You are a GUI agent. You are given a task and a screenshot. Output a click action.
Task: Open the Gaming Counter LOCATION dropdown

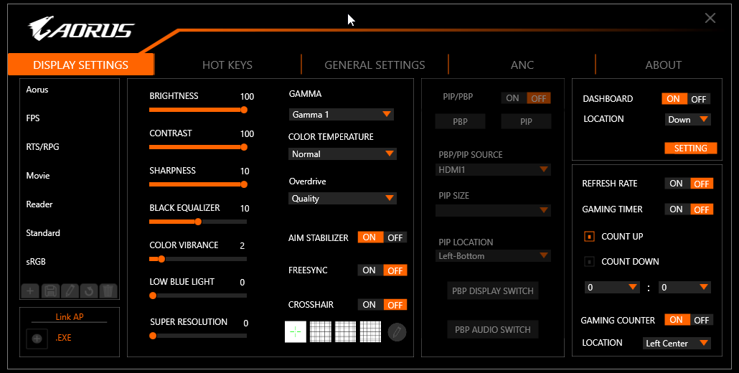pyautogui.click(x=677, y=344)
